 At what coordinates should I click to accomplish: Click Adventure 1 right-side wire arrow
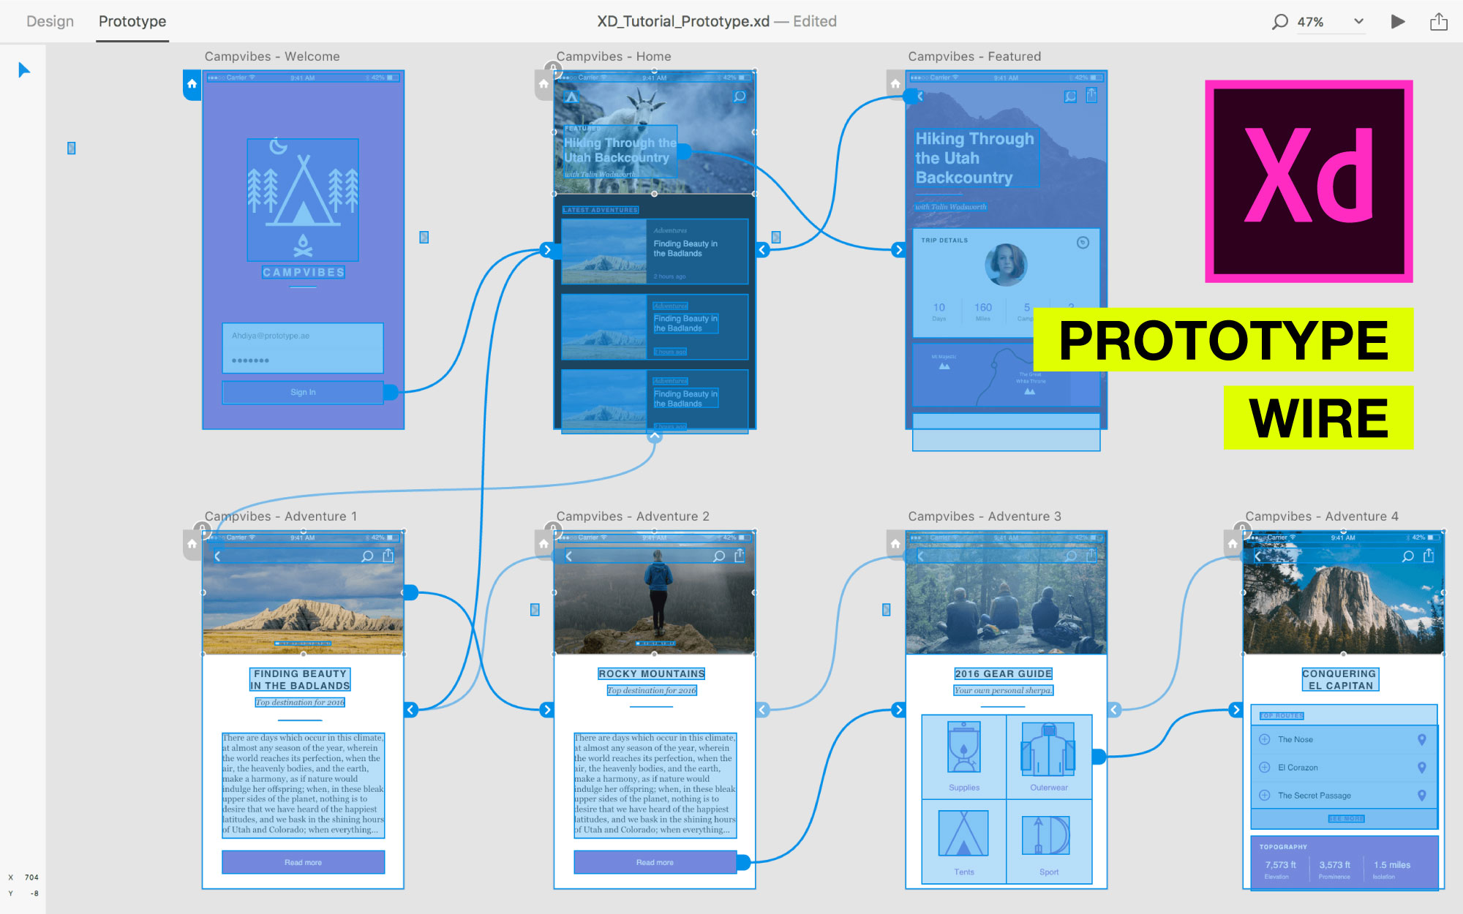click(x=411, y=710)
